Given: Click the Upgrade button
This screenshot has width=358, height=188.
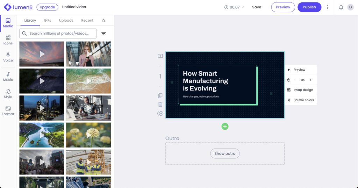Looking at the screenshot, I should tap(47, 7).
